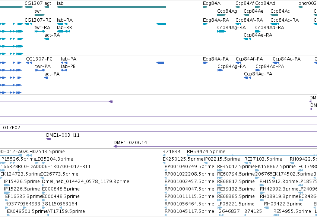Select the RH15912.3prime EST label
The image size is (317, 217).
[x=279, y=182]
